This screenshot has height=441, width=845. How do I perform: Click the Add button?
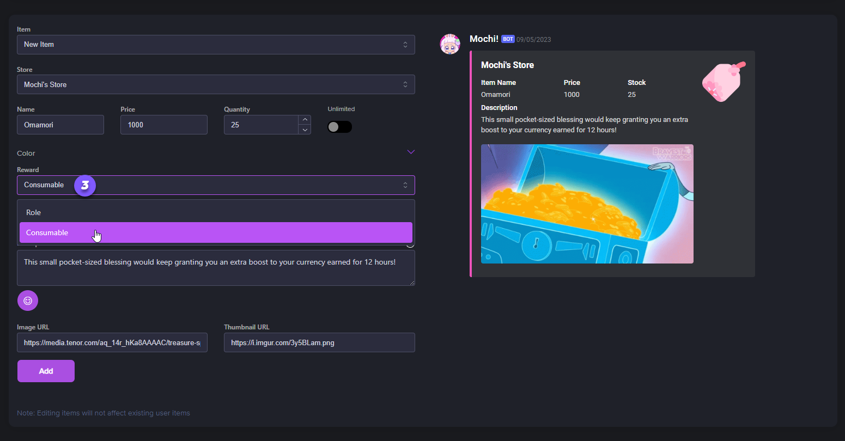coord(46,371)
